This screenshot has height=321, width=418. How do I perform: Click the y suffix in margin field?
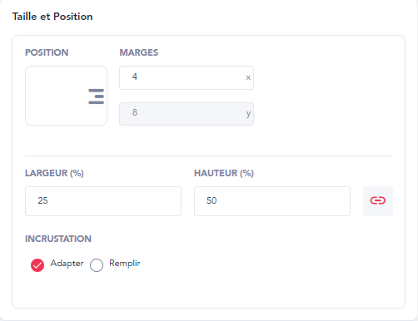(248, 114)
